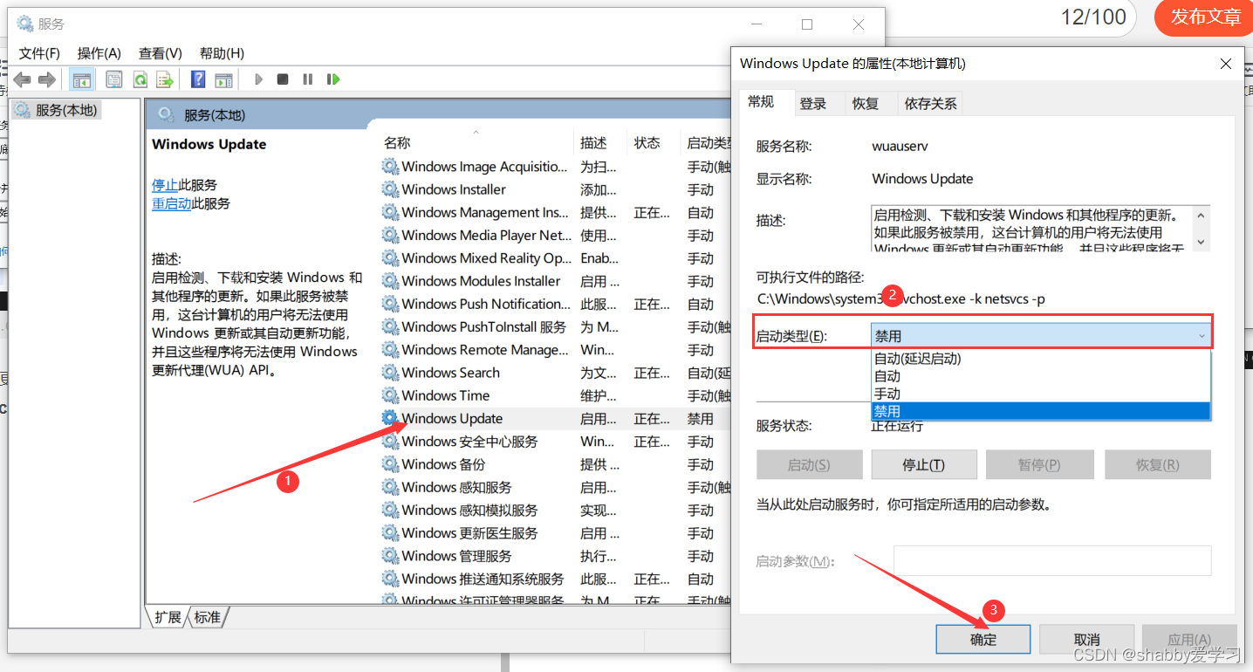Click the 取消 button

click(x=1086, y=640)
